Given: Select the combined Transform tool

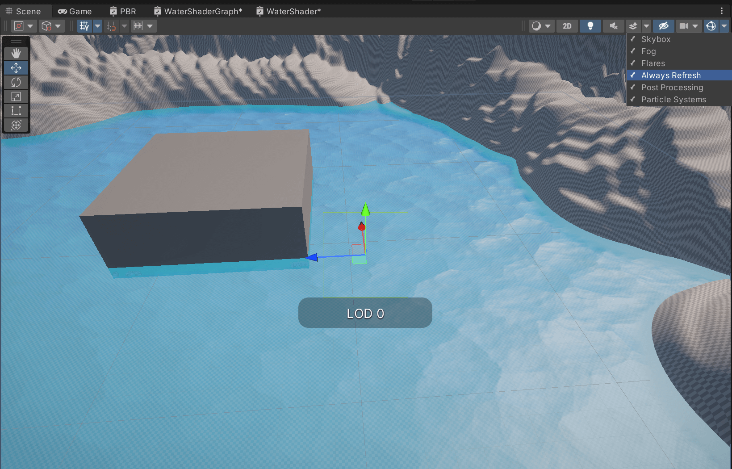Looking at the screenshot, I should [16, 125].
